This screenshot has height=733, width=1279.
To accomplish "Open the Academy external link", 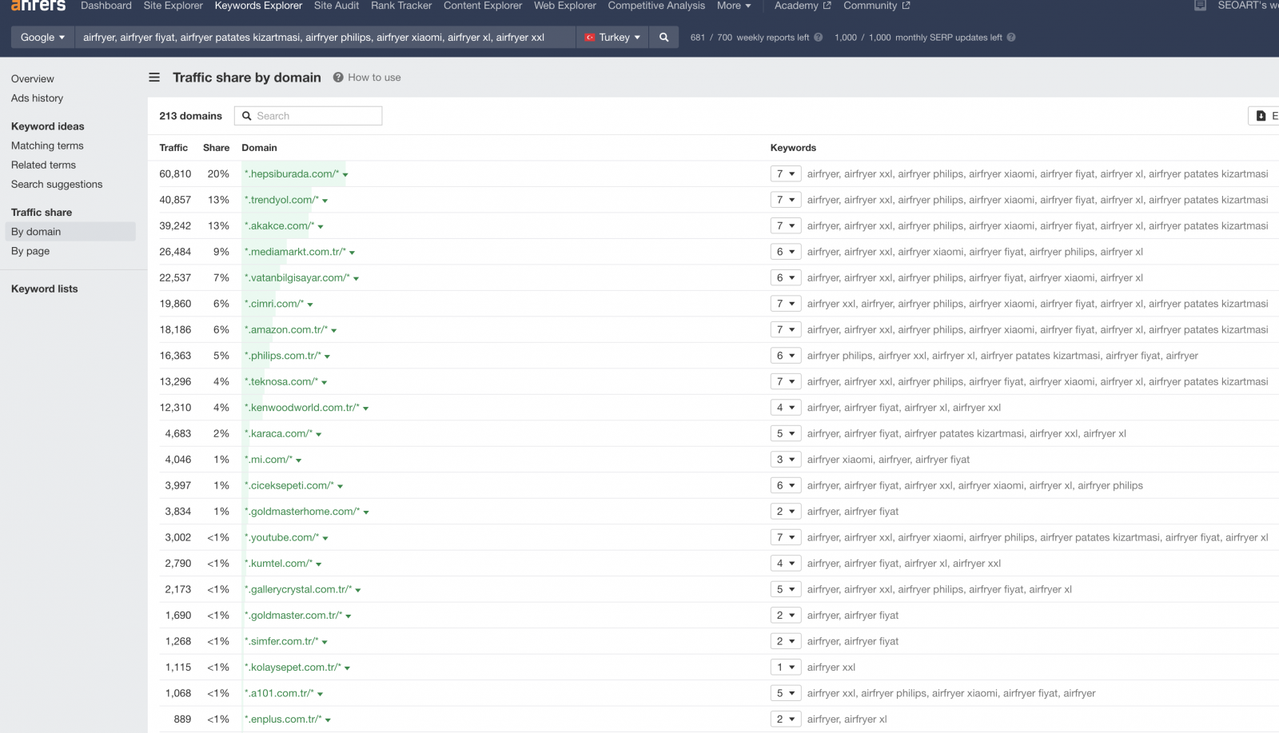I will click(x=803, y=6).
